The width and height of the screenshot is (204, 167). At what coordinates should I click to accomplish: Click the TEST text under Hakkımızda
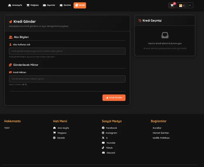7,128
